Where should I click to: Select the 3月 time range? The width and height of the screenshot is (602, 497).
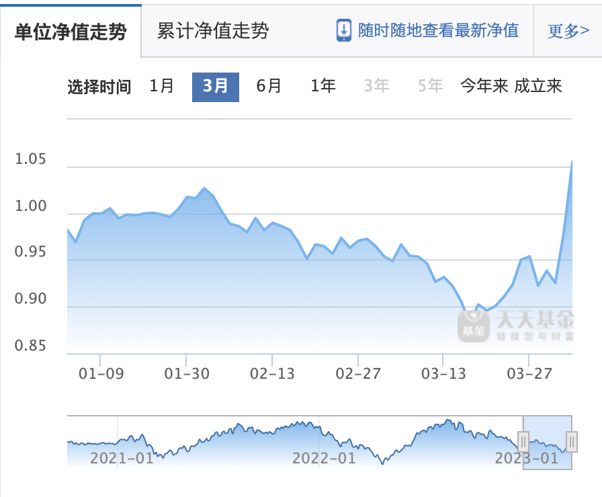215,86
